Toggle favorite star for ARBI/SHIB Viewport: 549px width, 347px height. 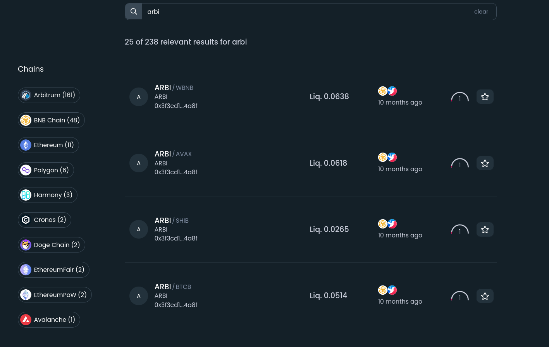coord(485,230)
